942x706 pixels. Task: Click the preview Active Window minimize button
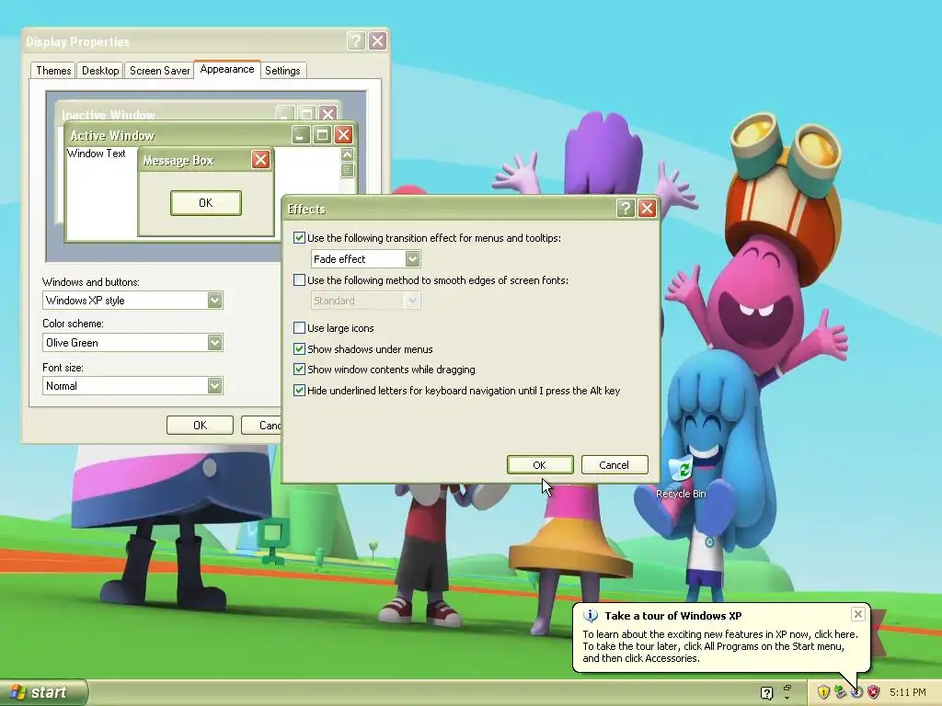click(x=301, y=134)
